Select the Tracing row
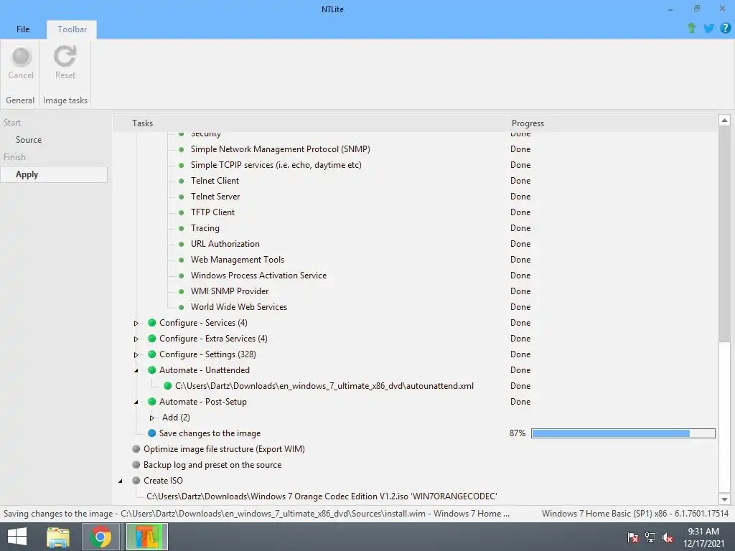The height and width of the screenshot is (551, 735). (205, 228)
